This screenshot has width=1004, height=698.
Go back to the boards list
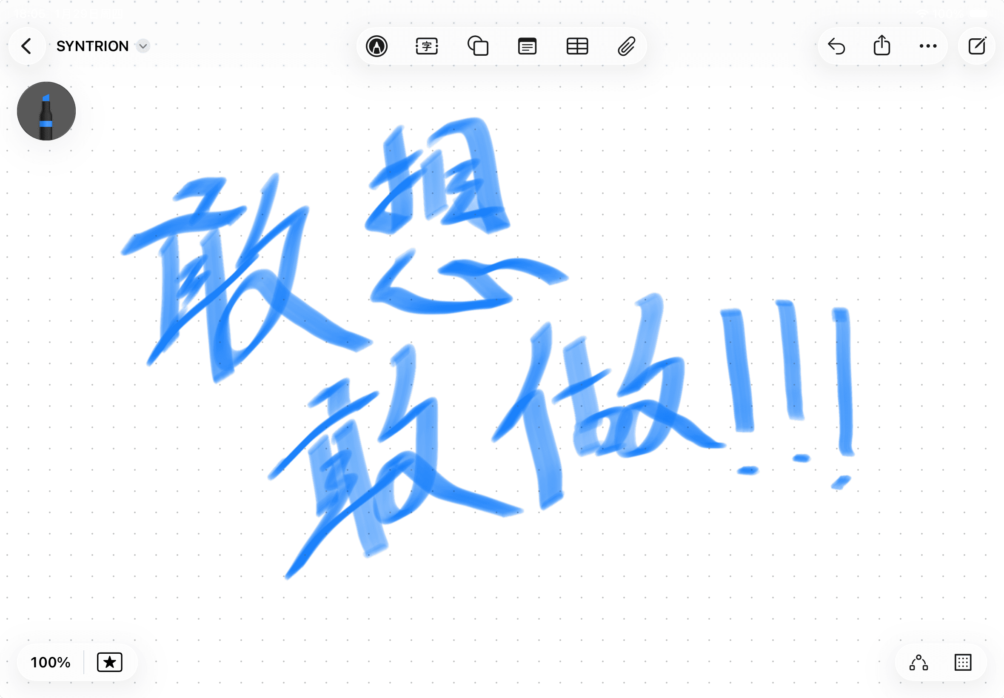[x=27, y=46]
